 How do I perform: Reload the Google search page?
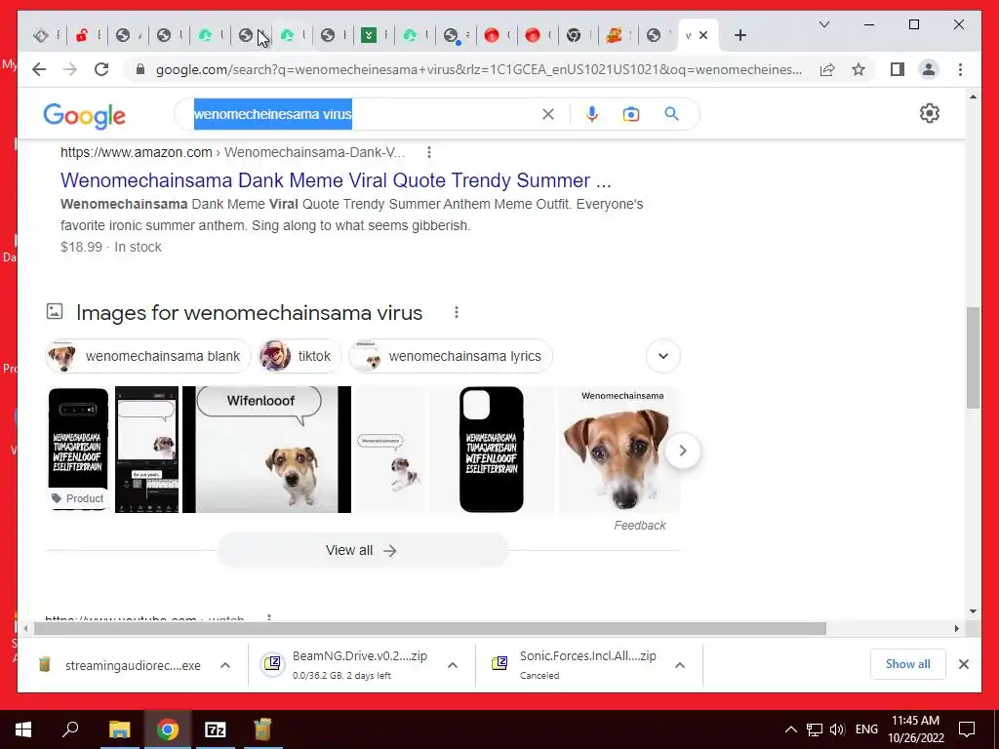pos(101,69)
